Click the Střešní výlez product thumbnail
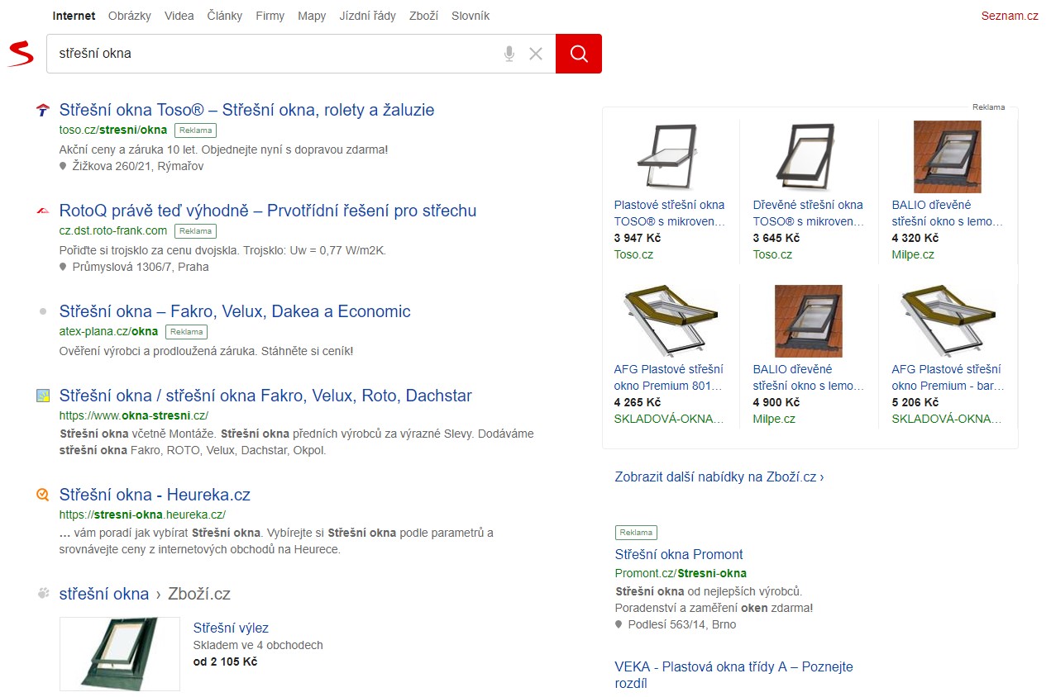The image size is (1051, 697). (x=120, y=654)
